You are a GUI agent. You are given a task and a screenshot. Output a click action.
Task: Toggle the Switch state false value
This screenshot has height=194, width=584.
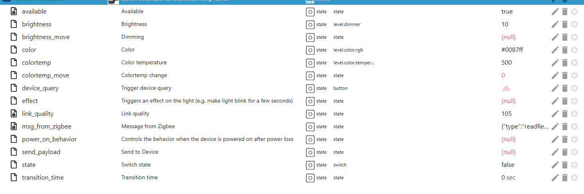tap(508, 165)
